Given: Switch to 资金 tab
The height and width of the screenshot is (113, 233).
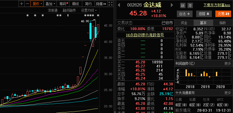Looking at the screenshot, I should pos(184,23).
